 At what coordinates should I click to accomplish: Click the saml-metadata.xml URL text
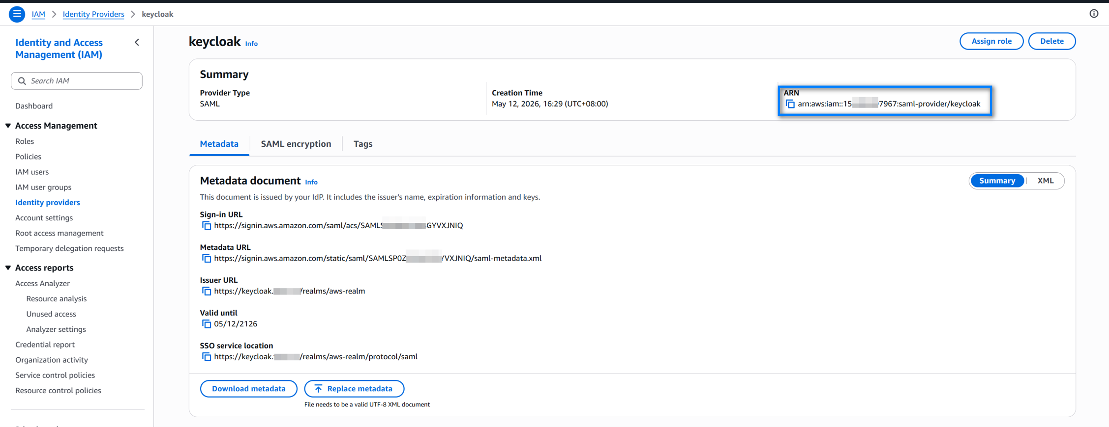378,259
